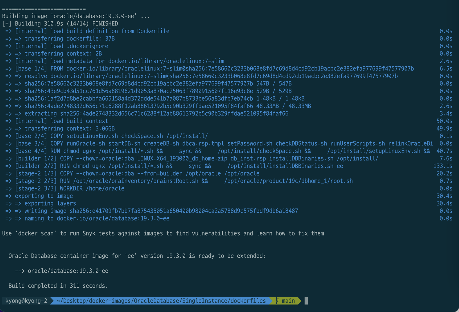The width and height of the screenshot is (459, 312).
Task: Click '[+] Building 310.9s (14/14) FINISHED' line
Action: click(60, 24)
